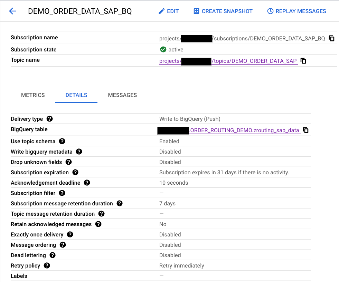The height and width of the screenshot is (282, 339).
Task: Open the zrouting_sap_data BigQuery table link
Action: coord(245,130)
